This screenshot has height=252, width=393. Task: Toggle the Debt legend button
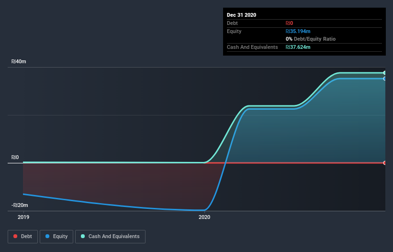(22, 237)
